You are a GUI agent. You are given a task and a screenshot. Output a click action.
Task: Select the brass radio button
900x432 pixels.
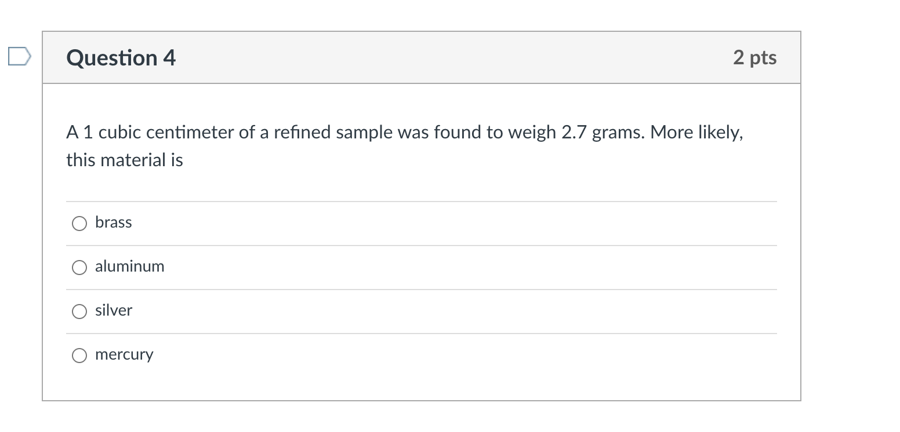click(x=79, y=223)
